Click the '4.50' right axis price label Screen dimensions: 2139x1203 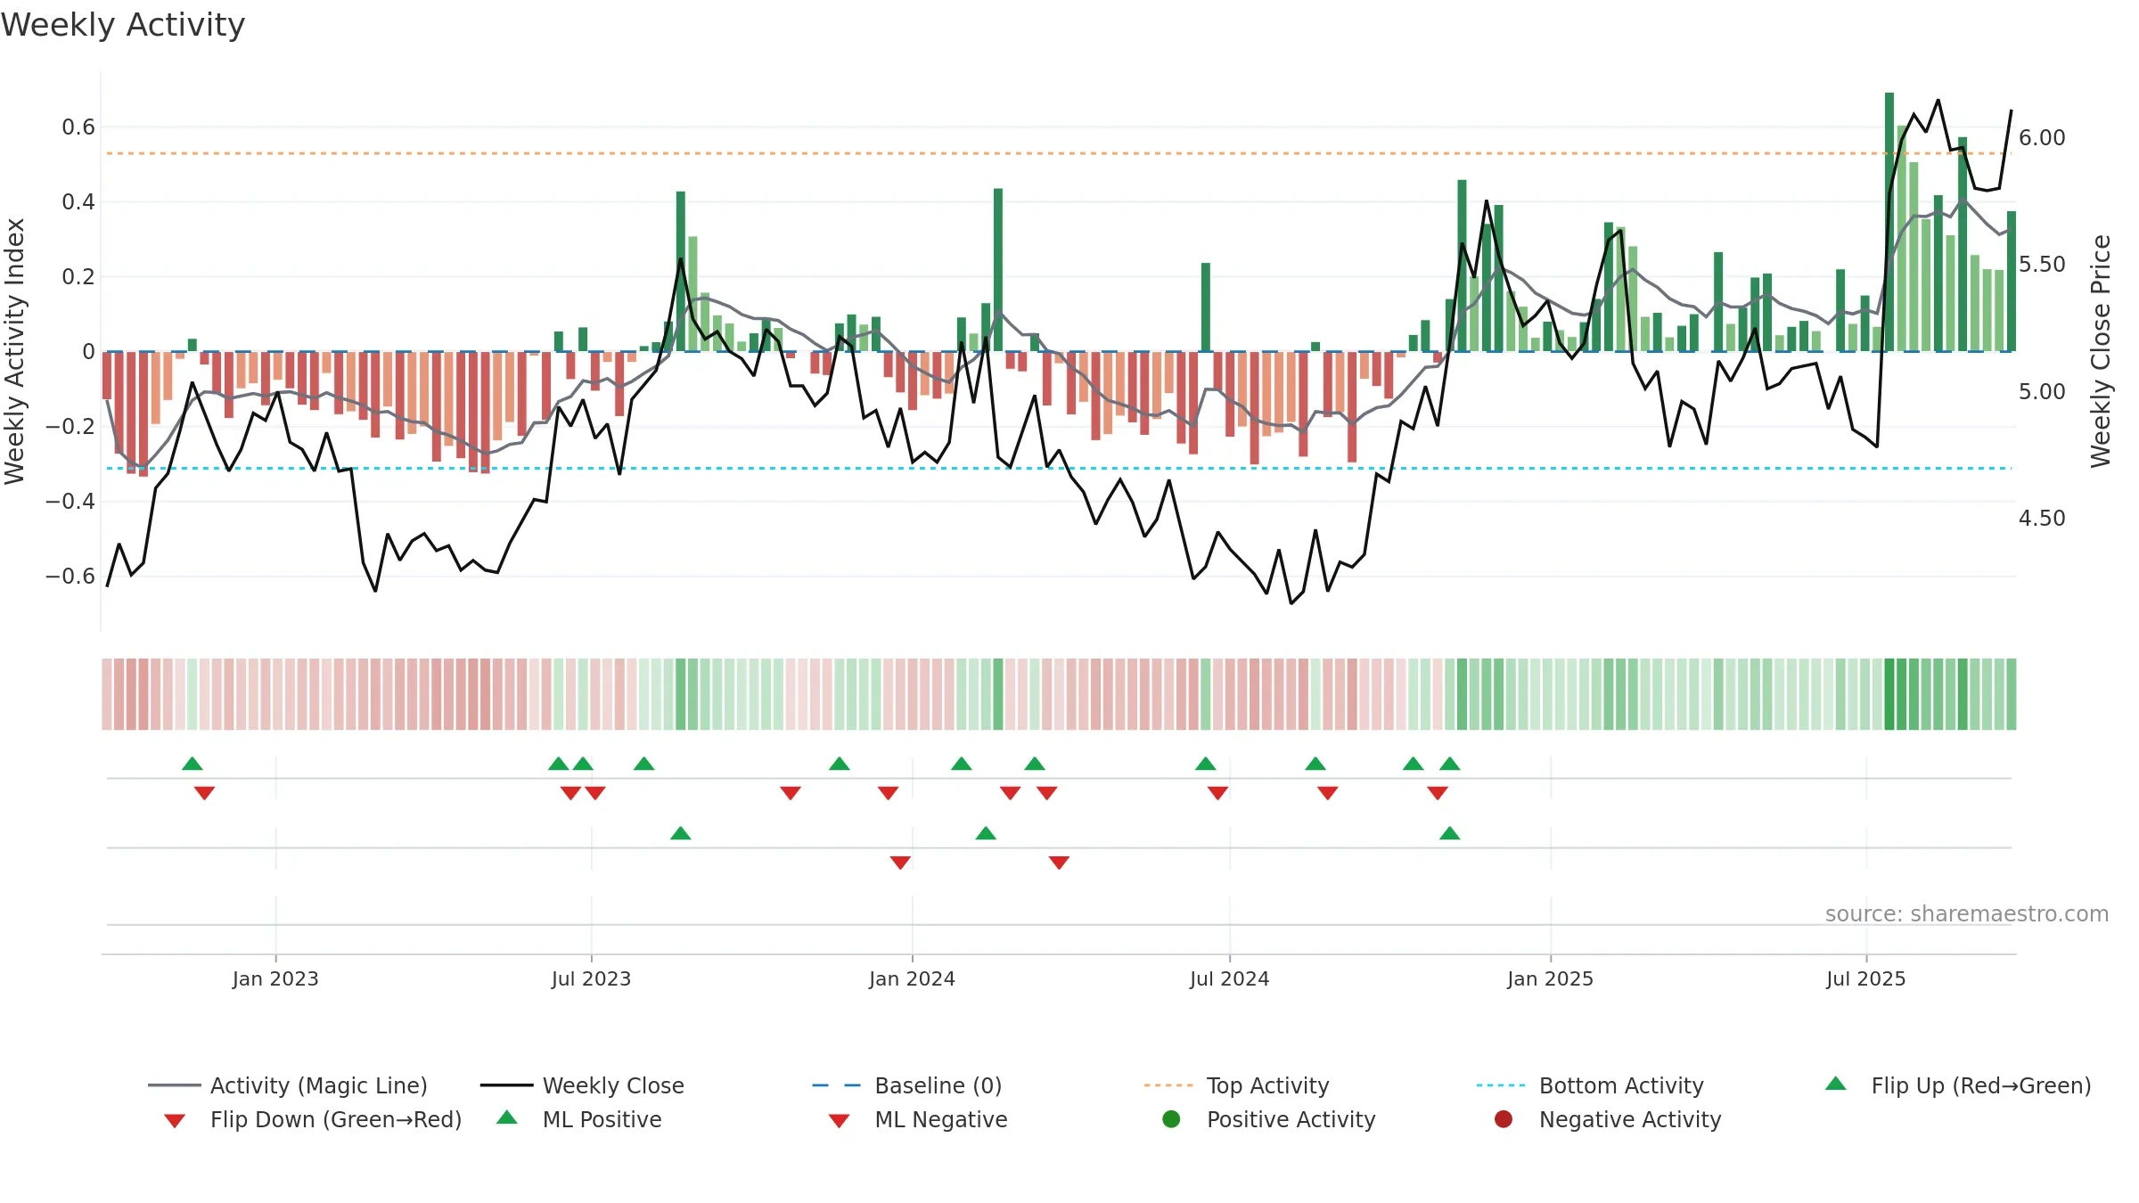[2042, 519]
